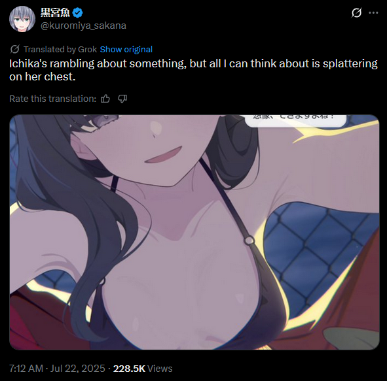387x381 pixels.
Task: Click the word 'Views' beside 228.5K
Action: click(x=160, y=369)
